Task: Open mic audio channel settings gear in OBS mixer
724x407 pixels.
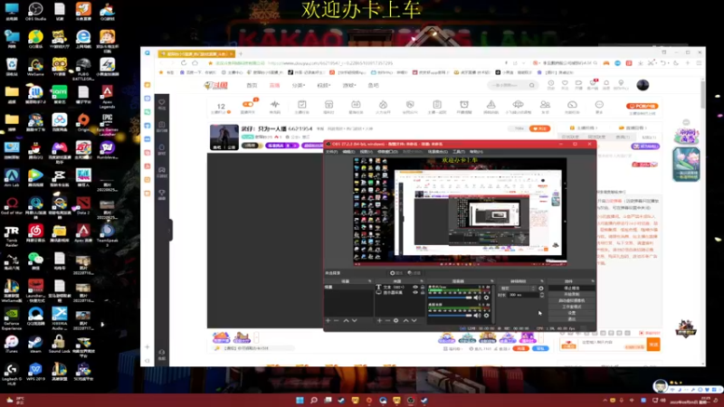Action: coord(486,298)
